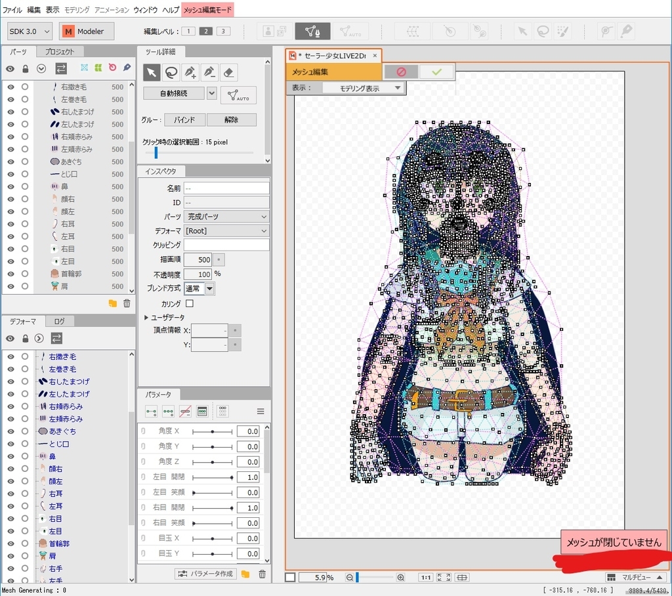Click the zoom in magnifier icon
672x596 pixels.
point(401,578)
